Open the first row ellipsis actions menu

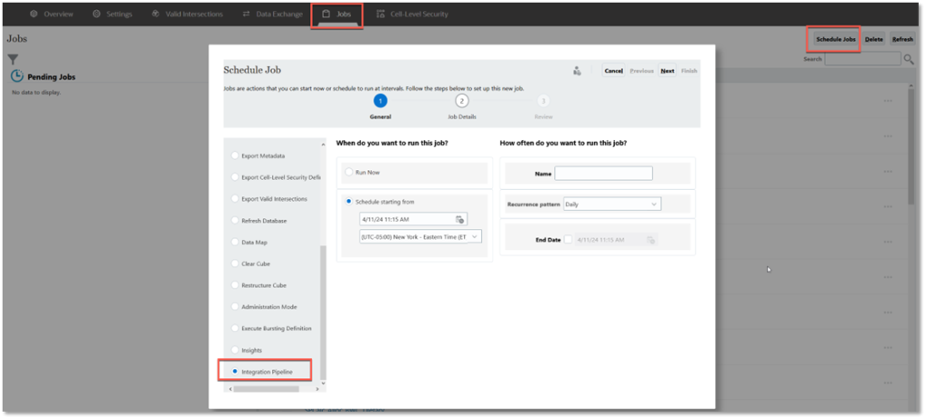coord(887,100)
